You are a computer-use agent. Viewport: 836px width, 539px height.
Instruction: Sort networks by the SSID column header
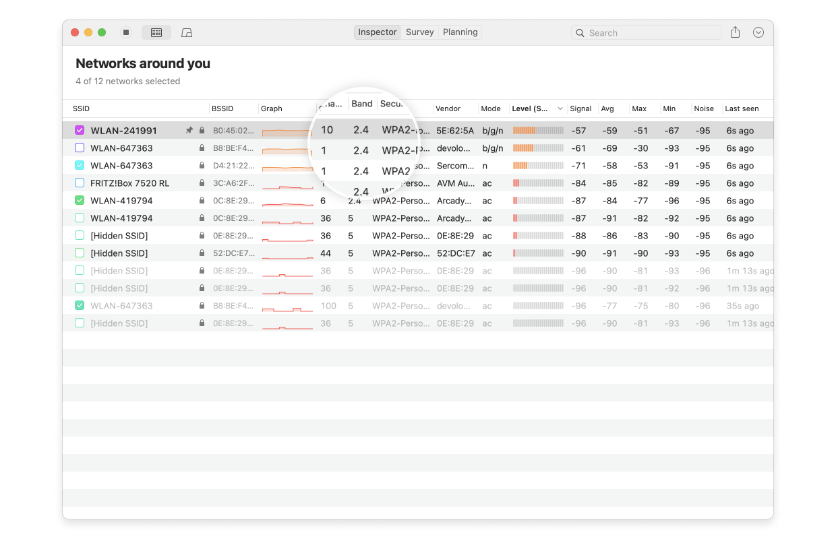tap(82, 108)
